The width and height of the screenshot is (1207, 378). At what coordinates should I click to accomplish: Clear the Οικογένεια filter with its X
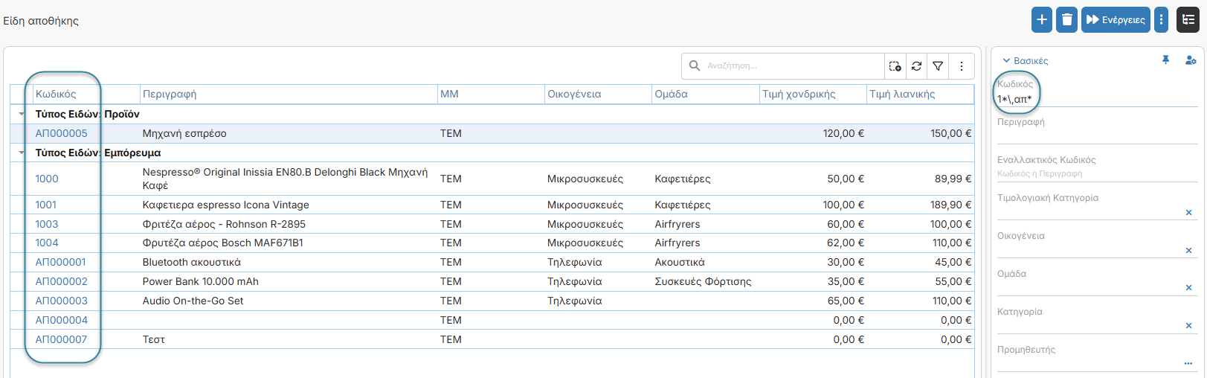tap(1188, 251)
